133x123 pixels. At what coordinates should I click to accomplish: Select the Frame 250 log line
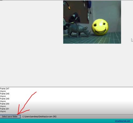pos(5,104)
